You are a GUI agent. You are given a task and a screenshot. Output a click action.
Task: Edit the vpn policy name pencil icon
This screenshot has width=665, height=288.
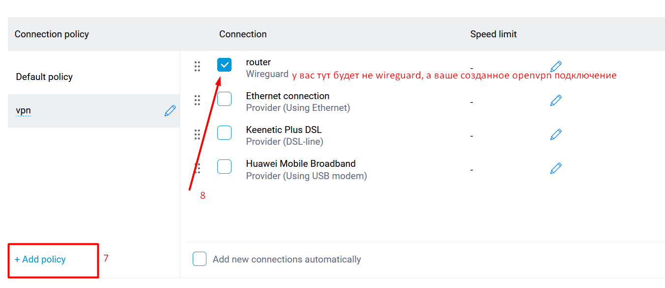pos(170,111)
